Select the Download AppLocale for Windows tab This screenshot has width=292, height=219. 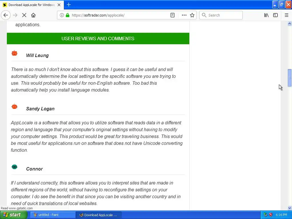point(32,5)
